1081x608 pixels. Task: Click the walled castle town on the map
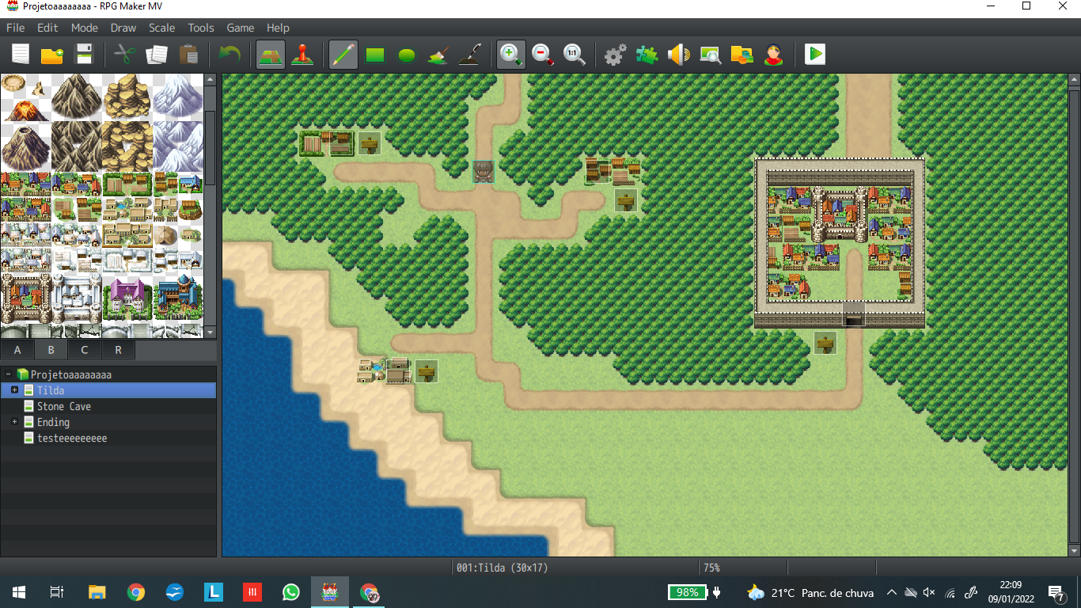tap(840, 242)
